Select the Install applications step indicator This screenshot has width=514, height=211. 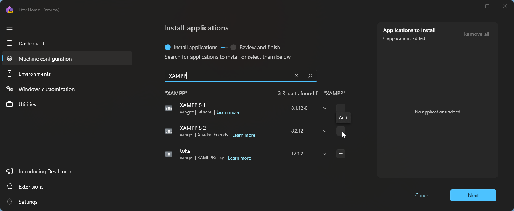168,47
